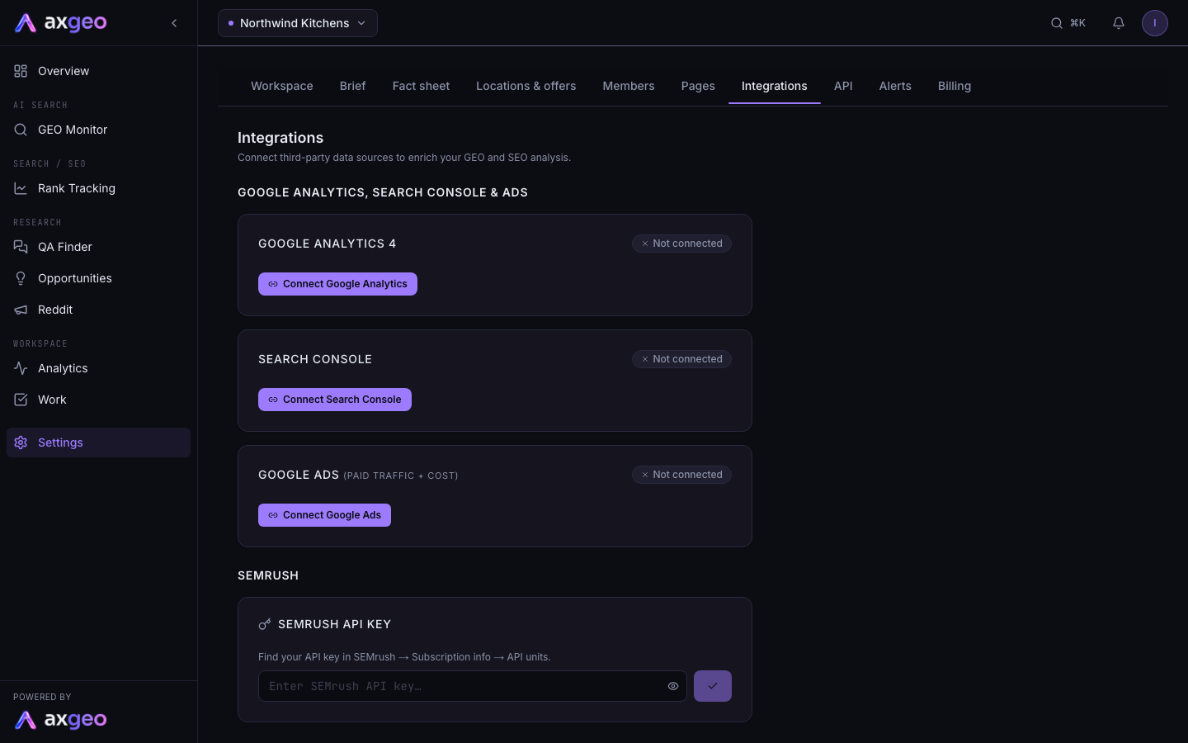The width and height of the screenshot is (1188, 743).
Task: Open the Fact sheet tab
Action: pyautogui.click(x=421, y=86)
